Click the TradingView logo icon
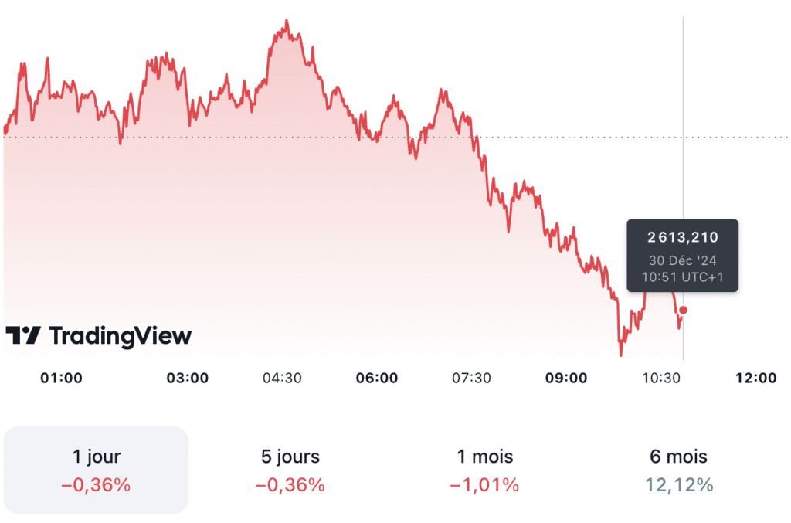The height and width of the screenshot is (523, 791). (x=22, y=335)
